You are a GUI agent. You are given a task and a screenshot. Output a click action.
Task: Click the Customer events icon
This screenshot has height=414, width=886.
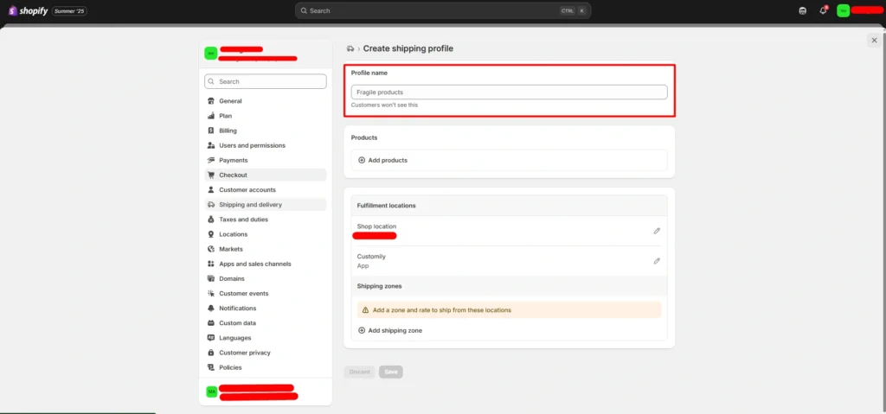(211, 293)
